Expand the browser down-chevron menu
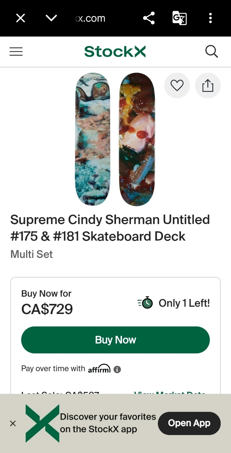Screen dimensions: 231x453 tap(51, 18)
